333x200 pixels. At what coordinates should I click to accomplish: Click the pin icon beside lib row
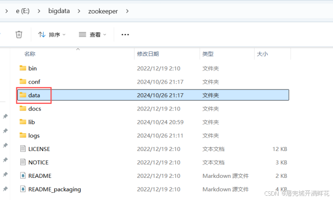click(x=5, y=131)
